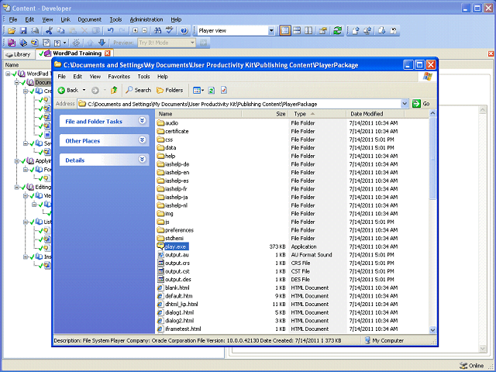Viewport: 496px width, 372px height.
Task: Click the Explorer vertical scrollbar down arrow
Action: tap(432, 330)
